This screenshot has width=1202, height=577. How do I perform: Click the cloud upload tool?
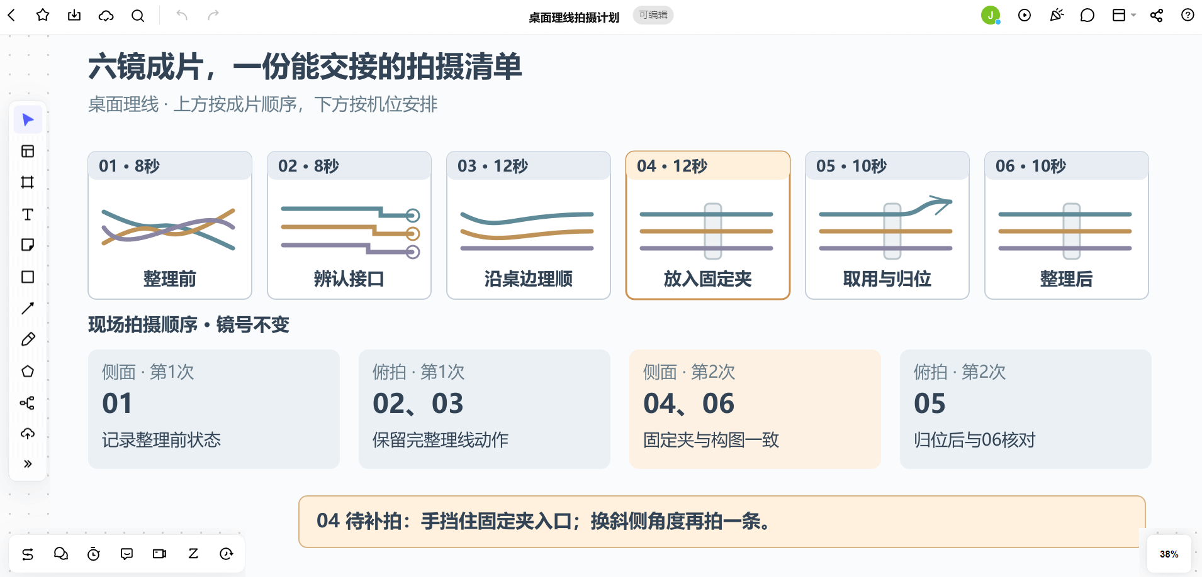tap(28, 434)
